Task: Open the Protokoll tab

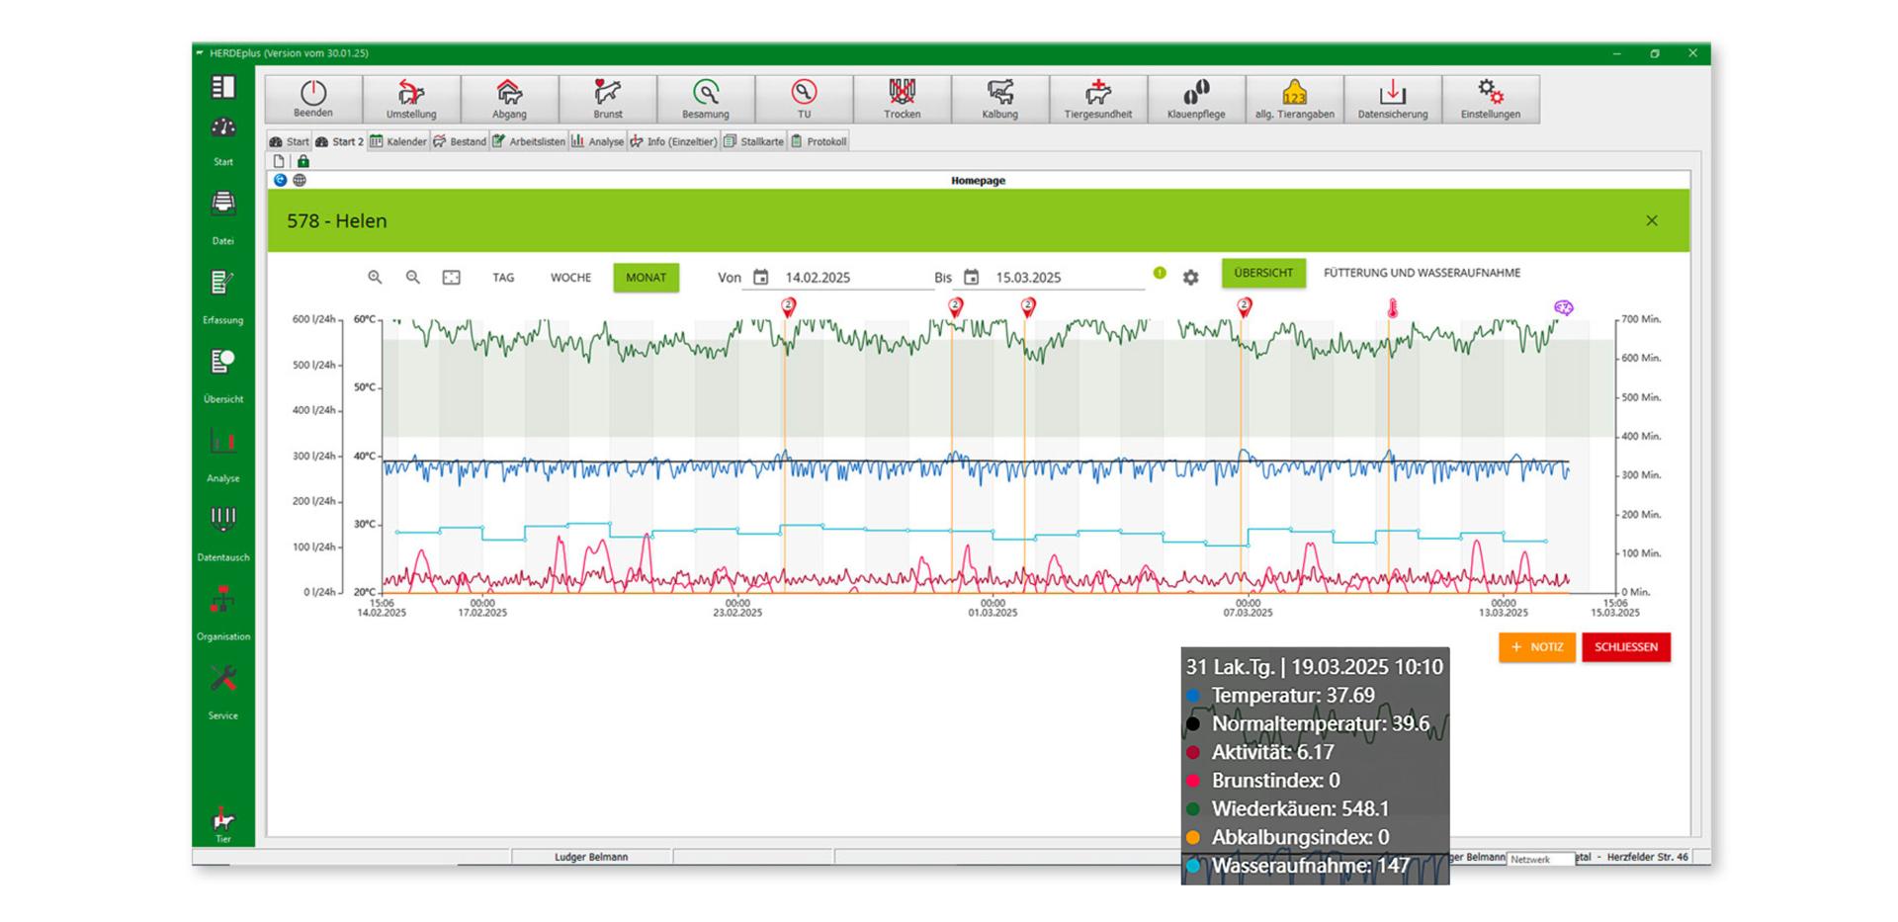Action: (x=819, y=141)
